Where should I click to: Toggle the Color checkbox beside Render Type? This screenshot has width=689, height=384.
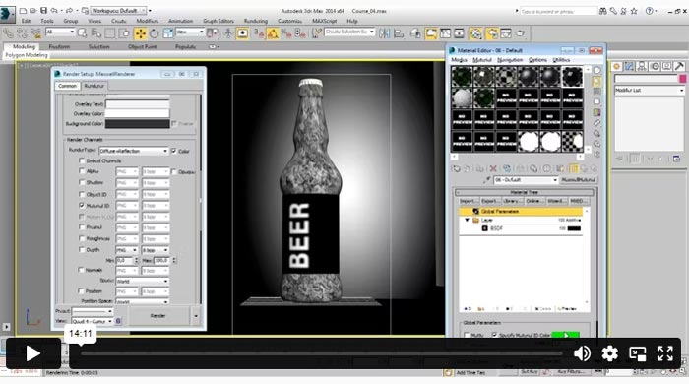(x=174, y=151)
